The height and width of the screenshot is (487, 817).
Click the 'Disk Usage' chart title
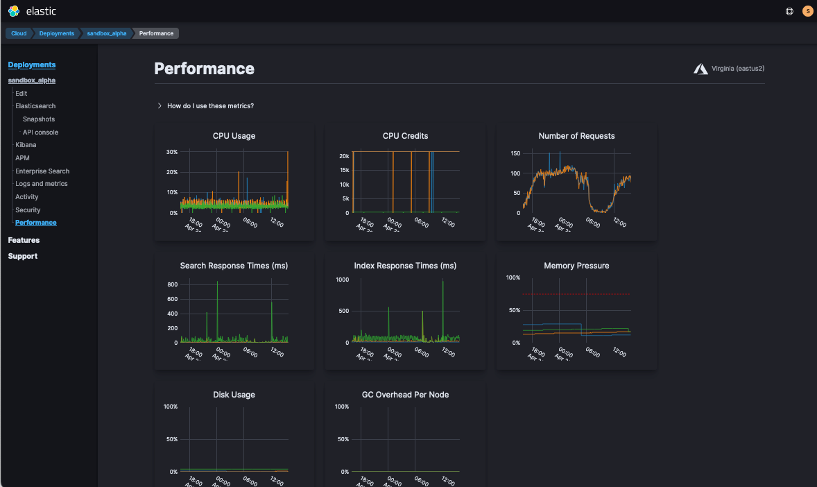(x=234, y=395)
